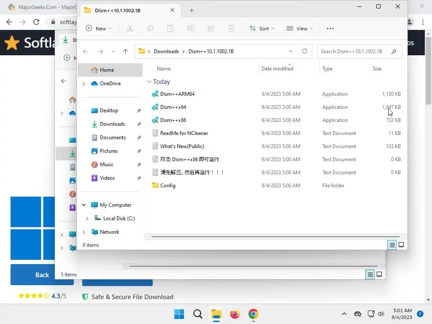This screenshot has width=432, height=324.
Task: Click the search magnifier icon in Explorer
Action: pos(394,51)
